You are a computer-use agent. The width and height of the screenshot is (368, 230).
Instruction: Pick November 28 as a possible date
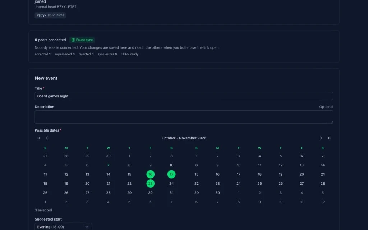click(x=323, y=184)
